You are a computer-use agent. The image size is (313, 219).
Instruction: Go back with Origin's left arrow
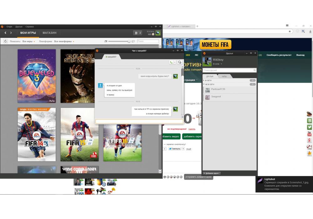[x=5, y=33]
